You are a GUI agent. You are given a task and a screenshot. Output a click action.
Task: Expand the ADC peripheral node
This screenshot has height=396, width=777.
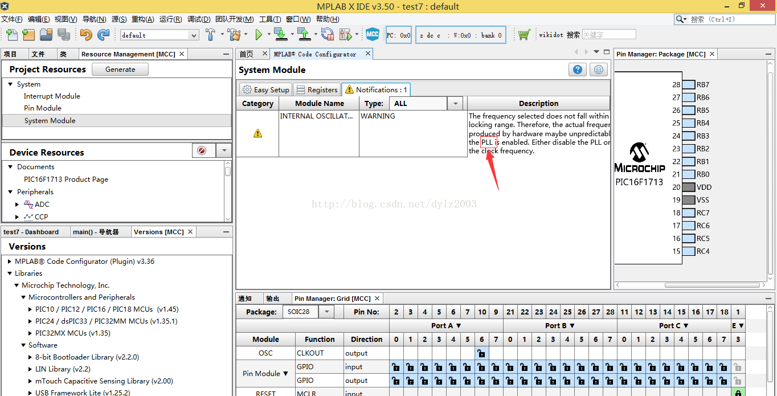coord(17,205)
